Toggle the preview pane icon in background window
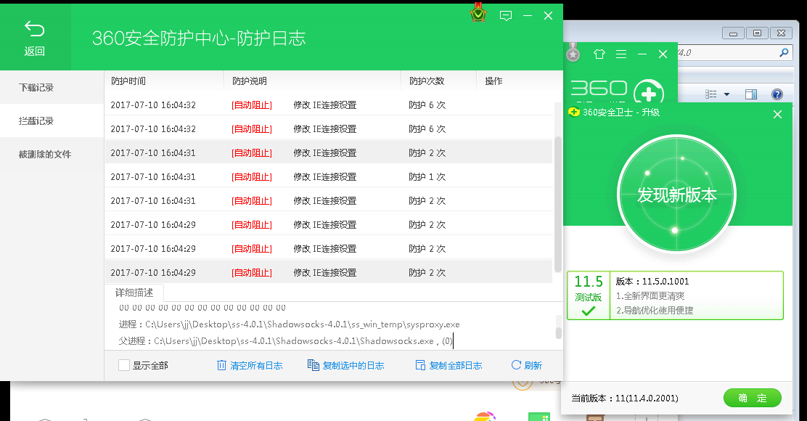Viewport: 807px width, 421px height. (751, 94)
